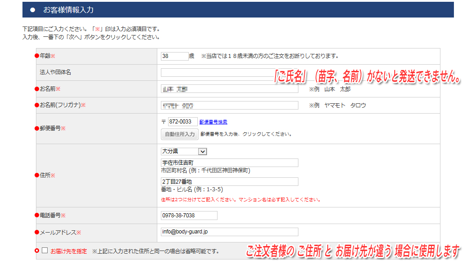The height and width of the screenshot is (264, 471).
Task: Click the お客様情報入力 section header
Action: click(x=238, y=9)
